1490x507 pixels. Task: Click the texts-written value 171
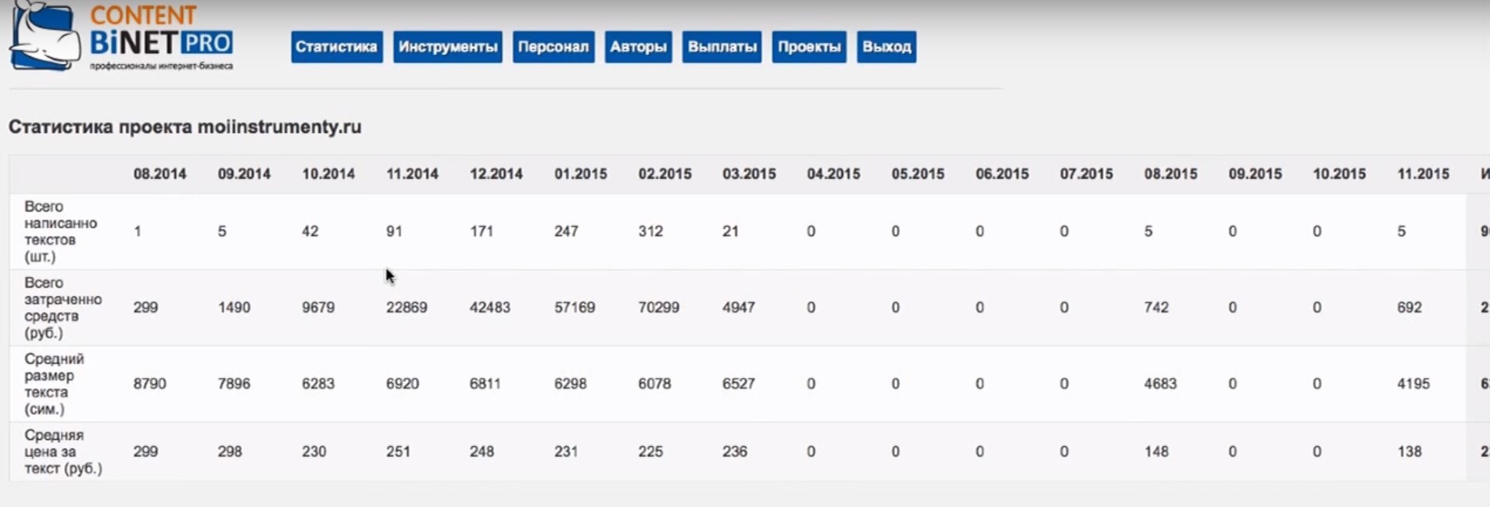[482, 231]
